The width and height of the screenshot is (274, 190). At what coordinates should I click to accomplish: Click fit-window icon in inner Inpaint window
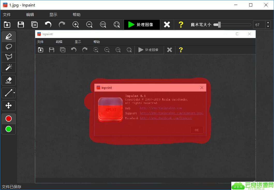click(129, 50)
